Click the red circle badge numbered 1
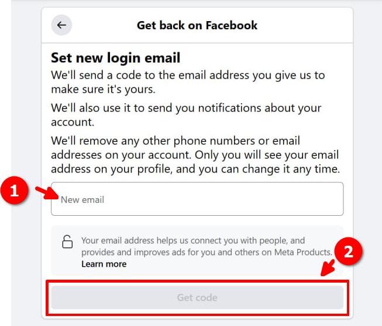The height and width of the screenshot is (326, 382). point(15,190)
